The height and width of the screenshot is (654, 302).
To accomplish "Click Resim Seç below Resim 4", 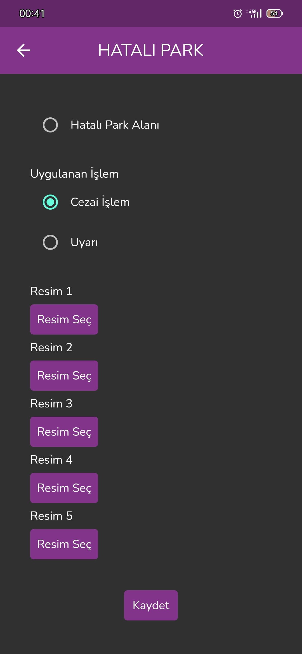I will tap(64, 488).
